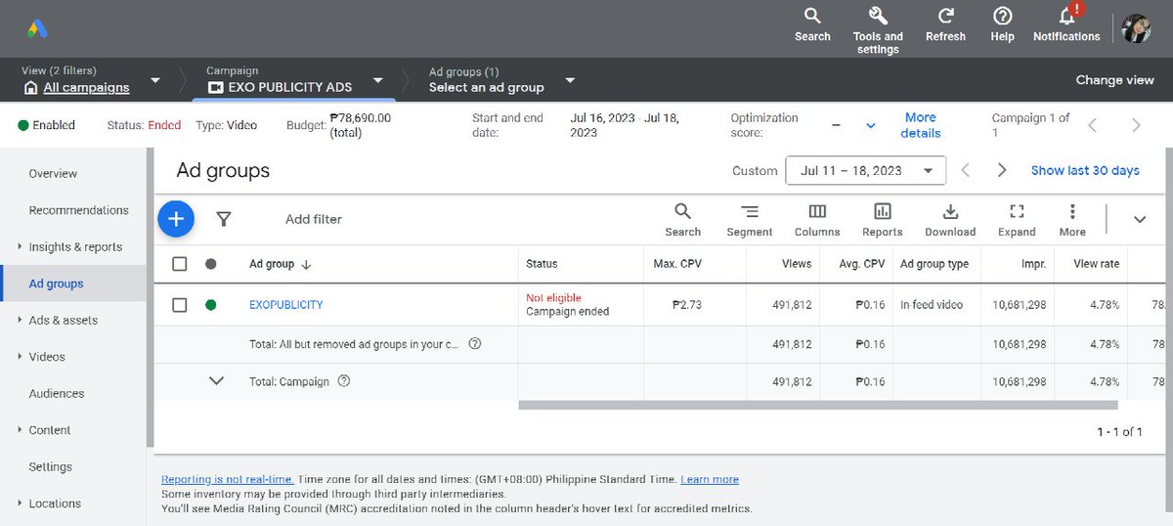Open More options in table toolbar

click(x=1072, y=220)
